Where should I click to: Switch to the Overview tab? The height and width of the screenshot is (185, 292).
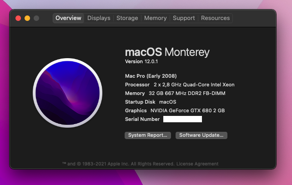coord(68,18)
